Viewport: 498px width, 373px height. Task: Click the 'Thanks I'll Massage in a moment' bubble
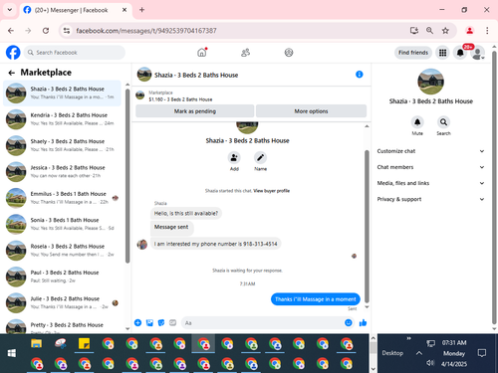coord(316,299)
